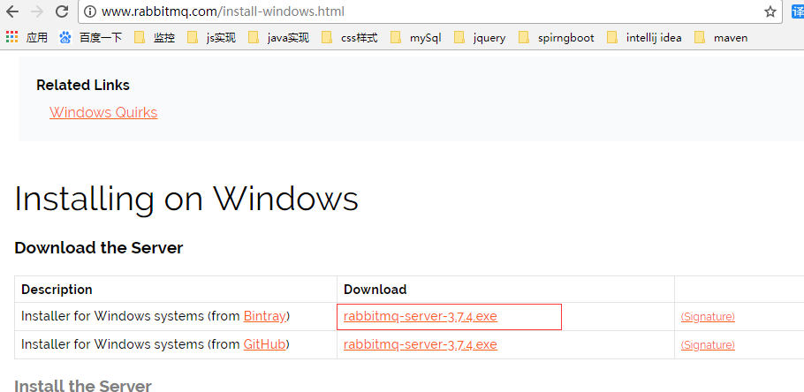Open the 百度一下 bookmark
Screen dimensions: 804x392
point(91,37)
